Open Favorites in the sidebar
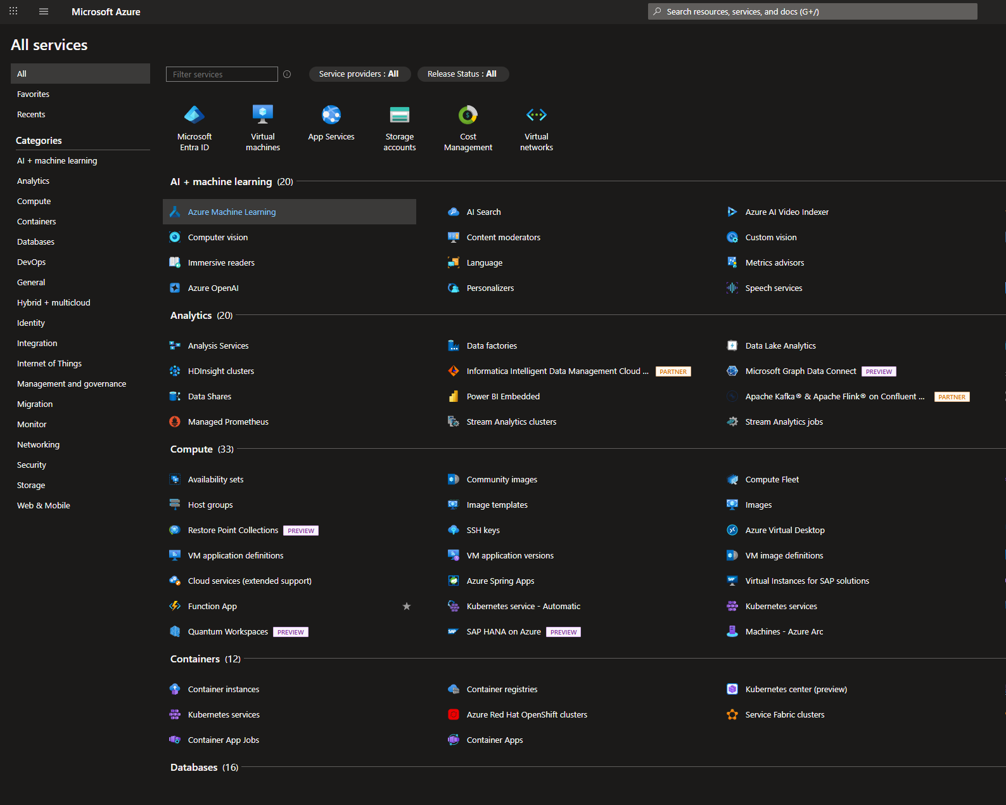Image resolution: width=1006 pixels, height=805 pixels. coord(33,94)
